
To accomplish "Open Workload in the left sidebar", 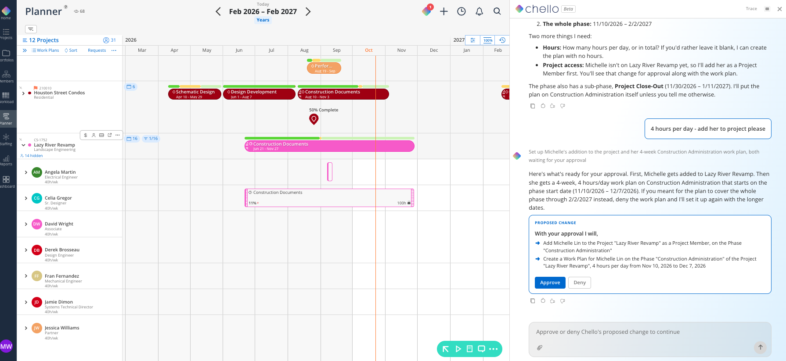I will click(x=6, y=98).
